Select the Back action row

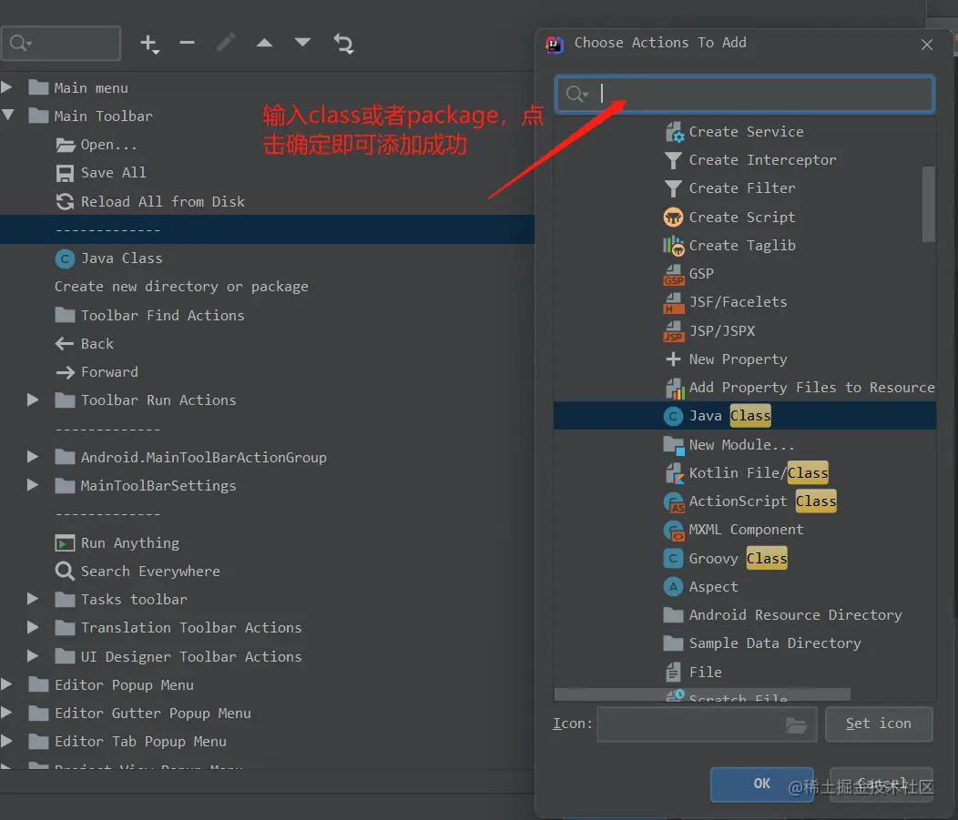pyautogui.click(x=85, y=344)
